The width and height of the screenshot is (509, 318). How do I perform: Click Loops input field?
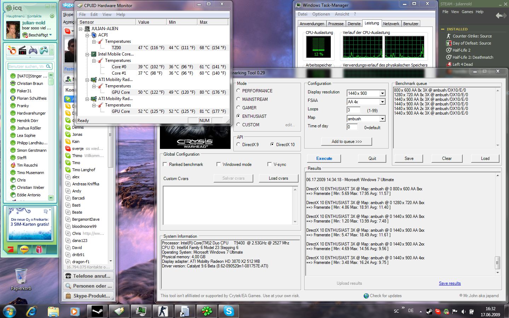point(353,110)
